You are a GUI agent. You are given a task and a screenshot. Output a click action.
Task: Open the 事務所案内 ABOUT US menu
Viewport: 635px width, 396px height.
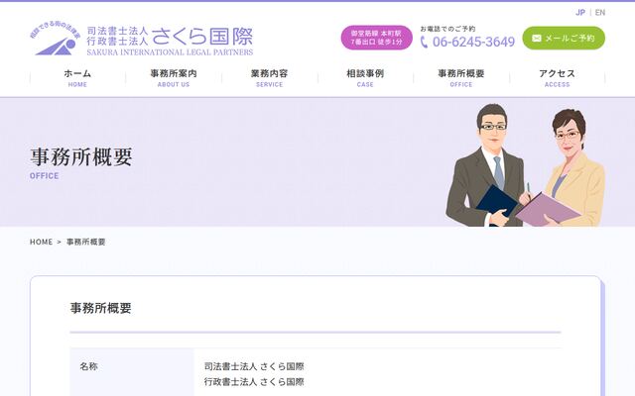point(174,78)
